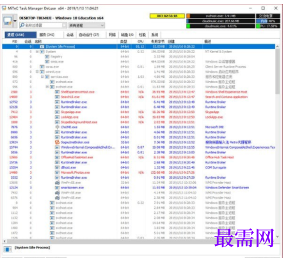Click the WmiPrvSE.exe icon for PID 6576
The image size is (286, 258).
pos(57,198)
